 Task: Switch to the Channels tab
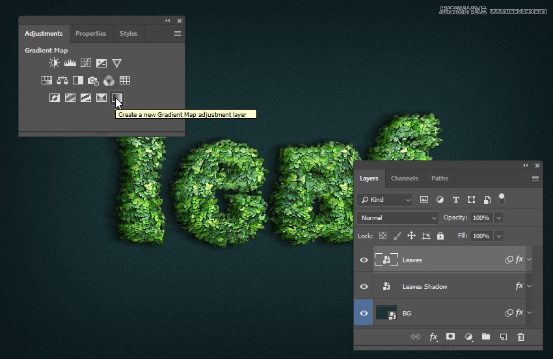(x=404, y=179)
